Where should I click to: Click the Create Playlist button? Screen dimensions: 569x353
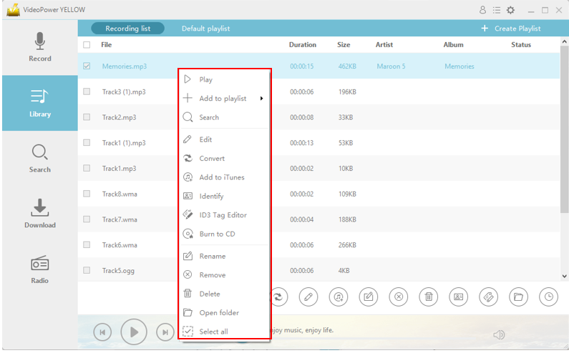pos(510,29)
